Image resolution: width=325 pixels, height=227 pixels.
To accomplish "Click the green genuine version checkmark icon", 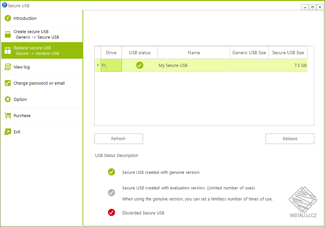I will 112,172.
